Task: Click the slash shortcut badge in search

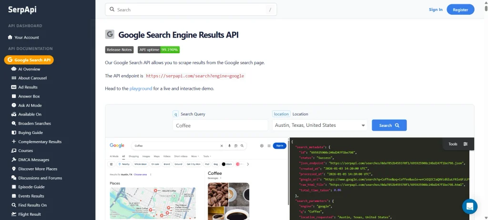Action: point(270,10)
